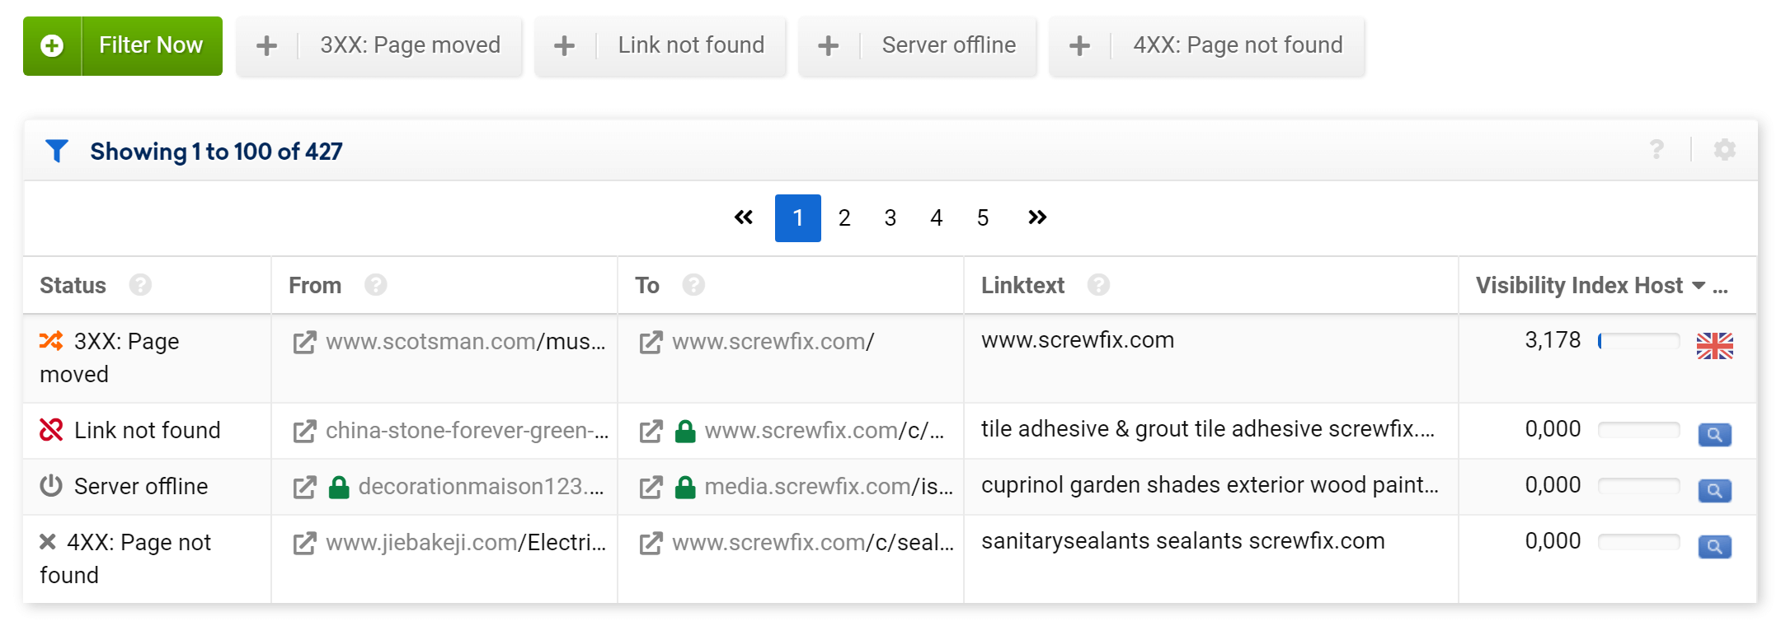Screen dimensions: 1781x626
Task: Click visibility bar in 4XX row
Action: tap(1638, 542)
